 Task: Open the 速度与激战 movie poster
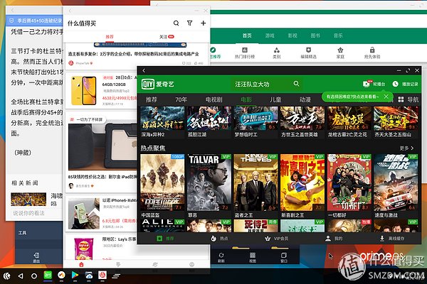click(x=396, y=182)
